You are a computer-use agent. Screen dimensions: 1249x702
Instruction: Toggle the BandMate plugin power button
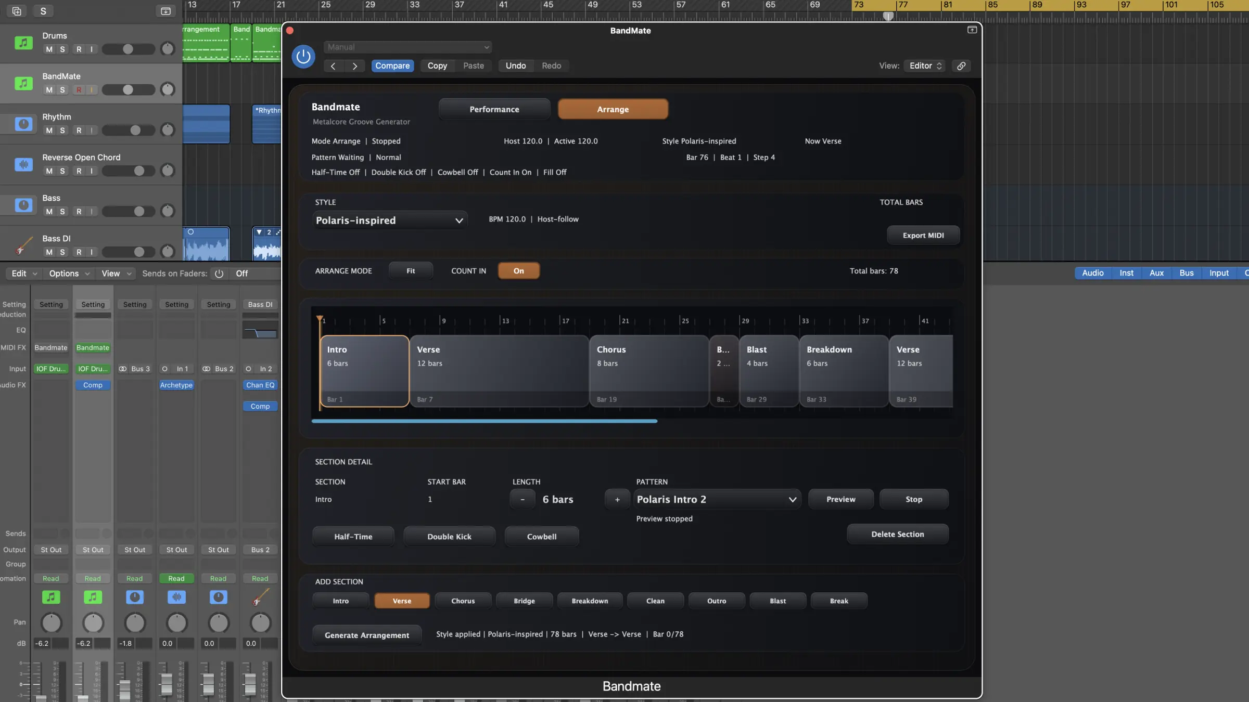(x=303, y=56)
